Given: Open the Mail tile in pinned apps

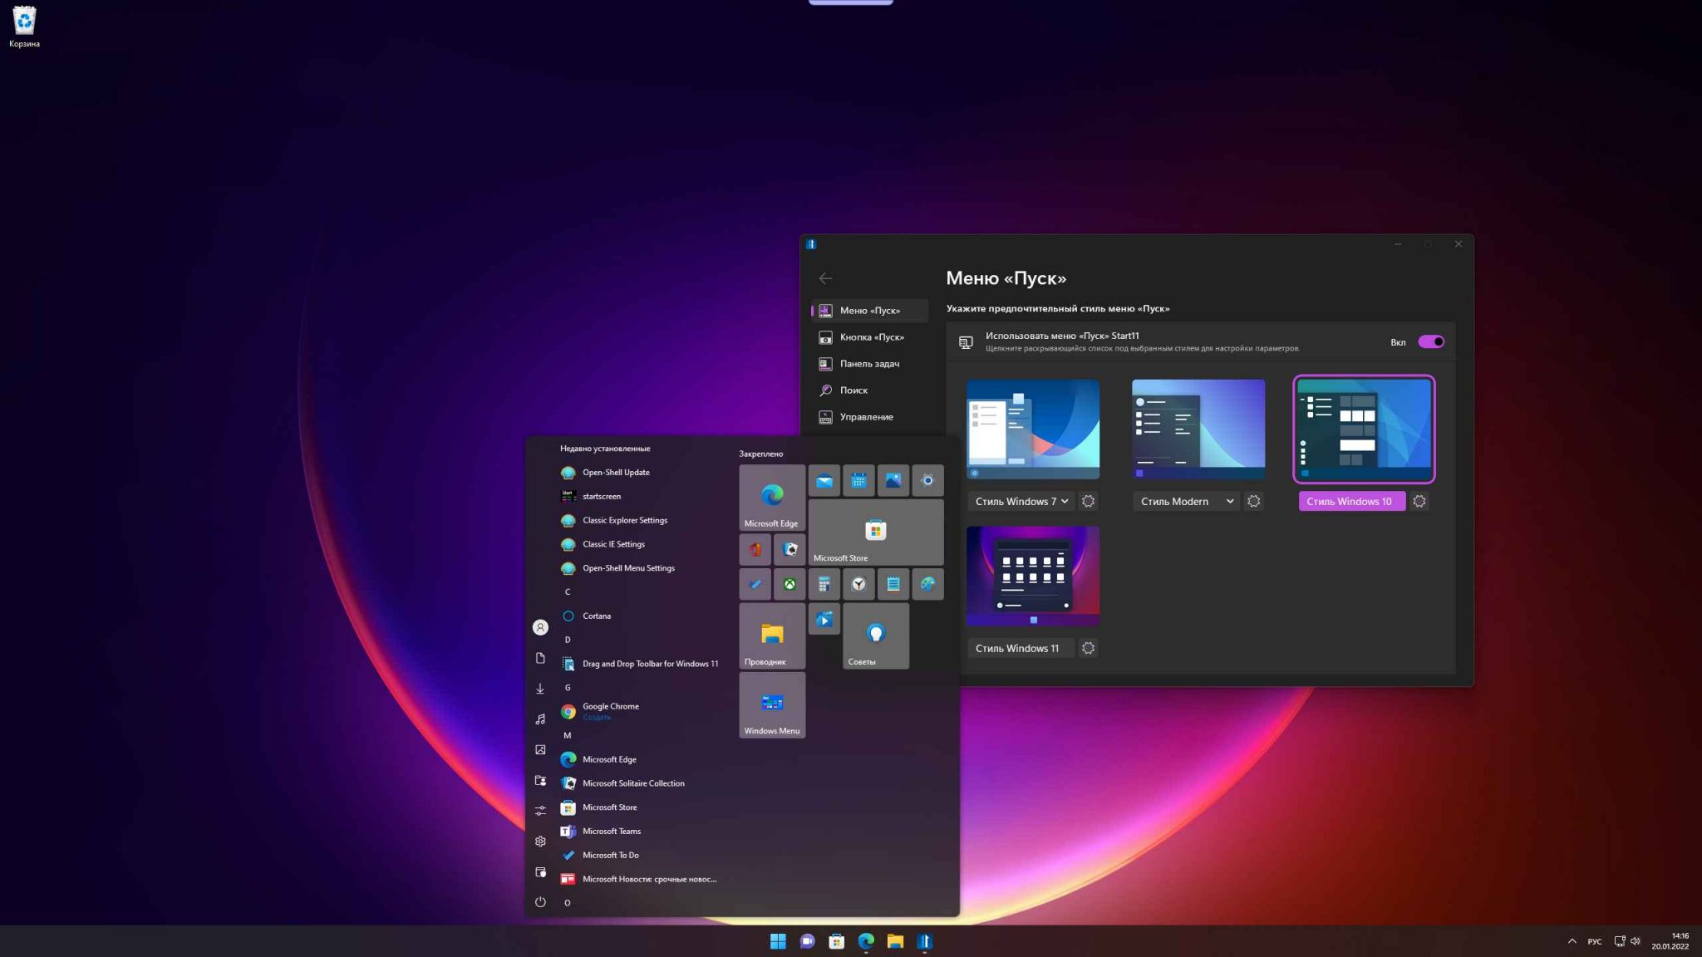Looking at the screenshot, I should tap(824, 480).
